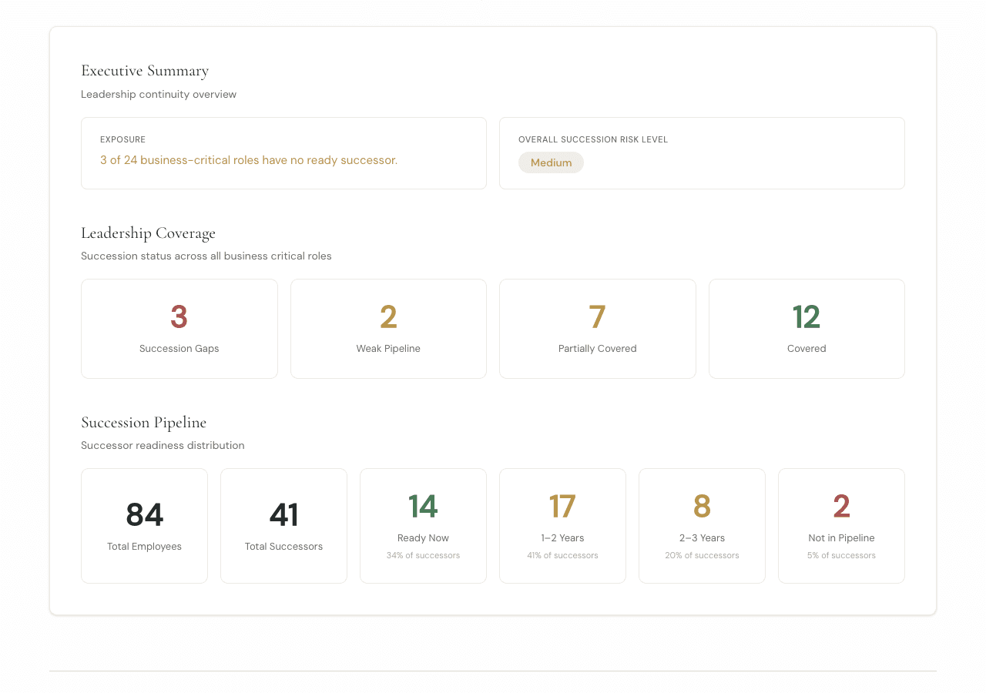
Task: Select the Leadership Coverage section title
Action: click(x=148, y=233)
